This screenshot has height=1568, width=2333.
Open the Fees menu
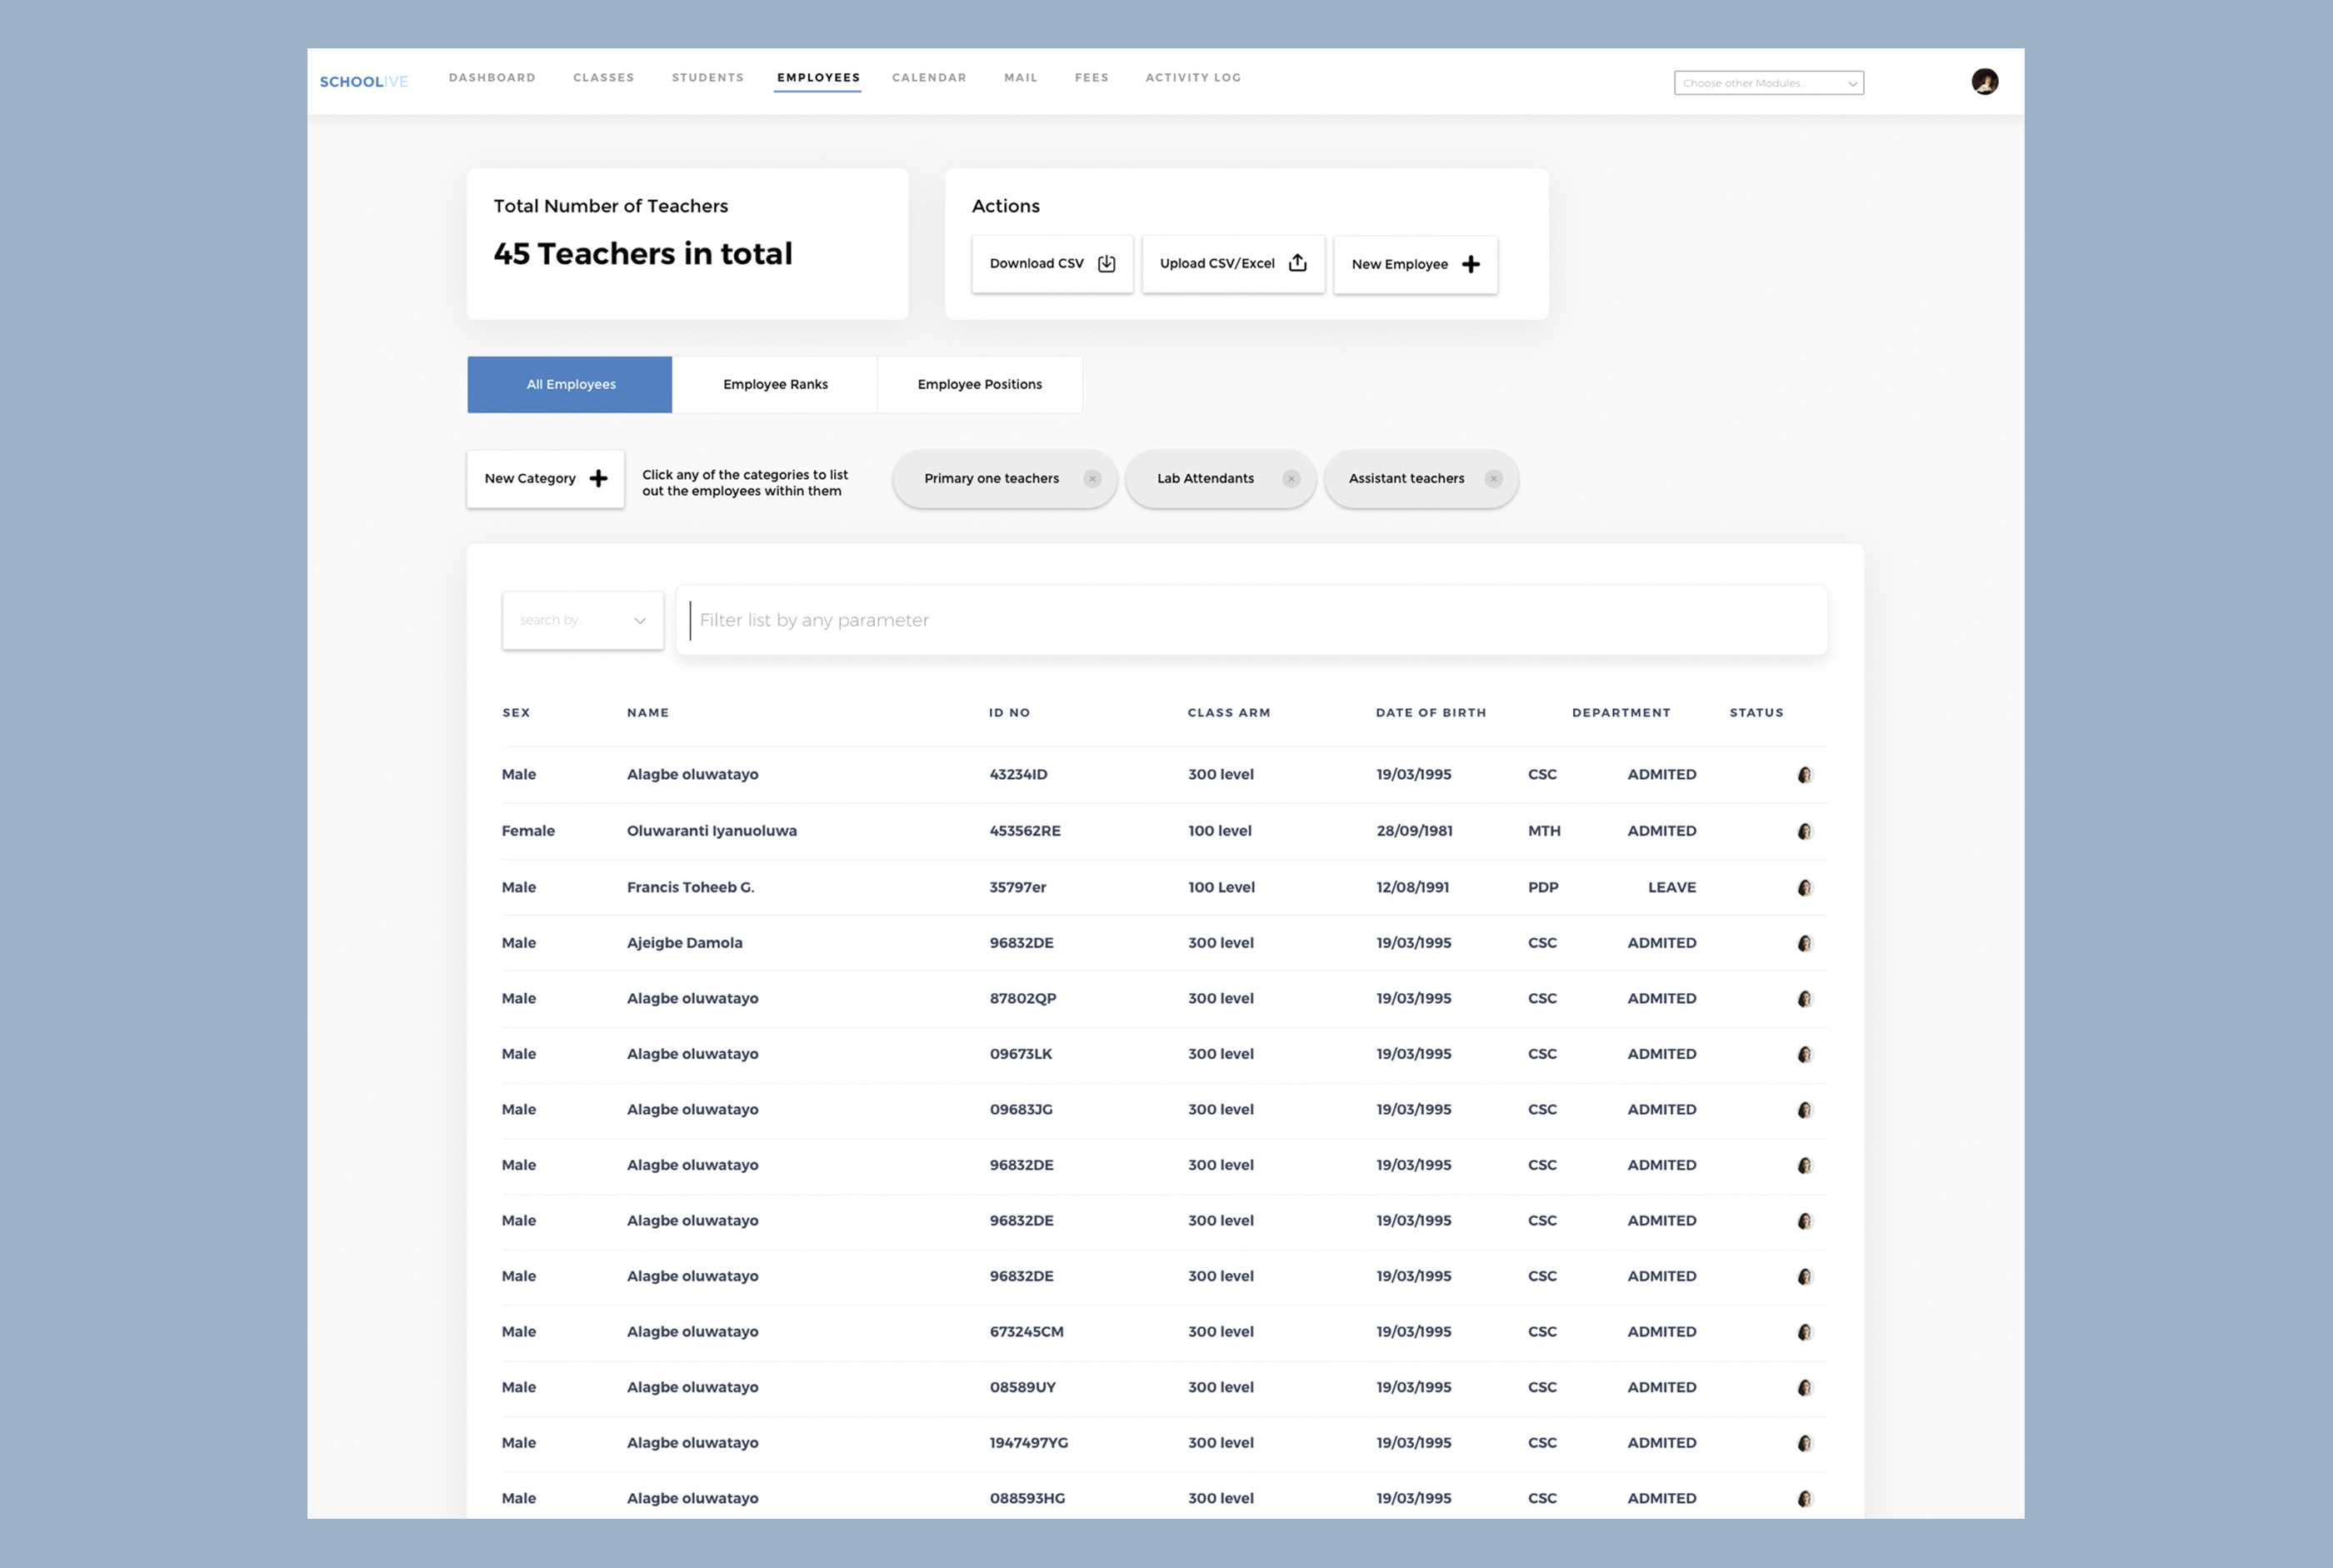point(1092,78)
